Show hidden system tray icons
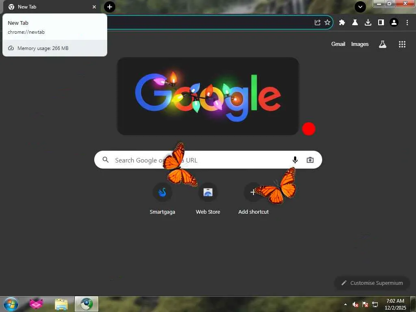The height and width of the screenshot is (312, 416). [345, 304]
